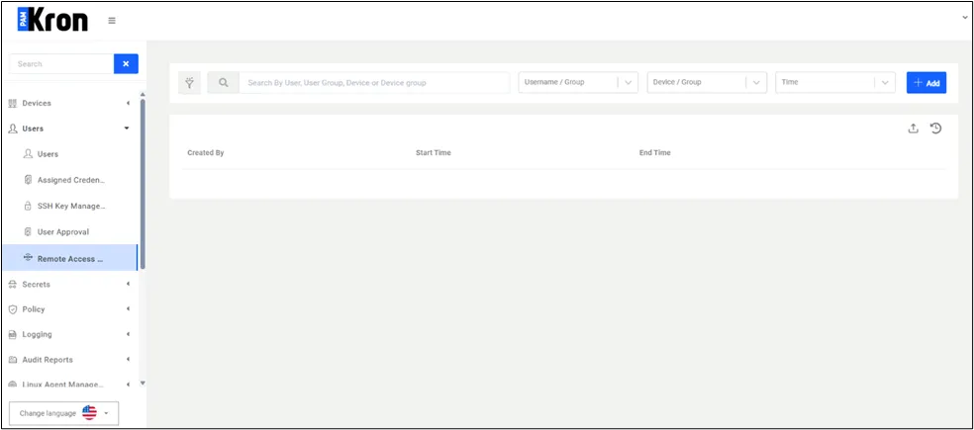Open Assigned Credentials page
This screenshot has width=974, height=430.
(71, 180)
